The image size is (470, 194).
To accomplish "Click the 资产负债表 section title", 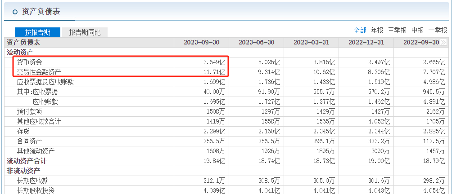I will point(41,12).
